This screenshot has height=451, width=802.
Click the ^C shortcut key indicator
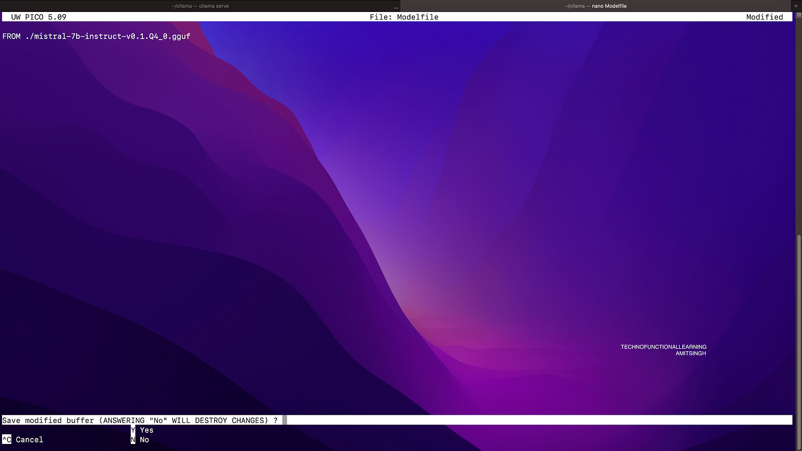coord(7,440)
